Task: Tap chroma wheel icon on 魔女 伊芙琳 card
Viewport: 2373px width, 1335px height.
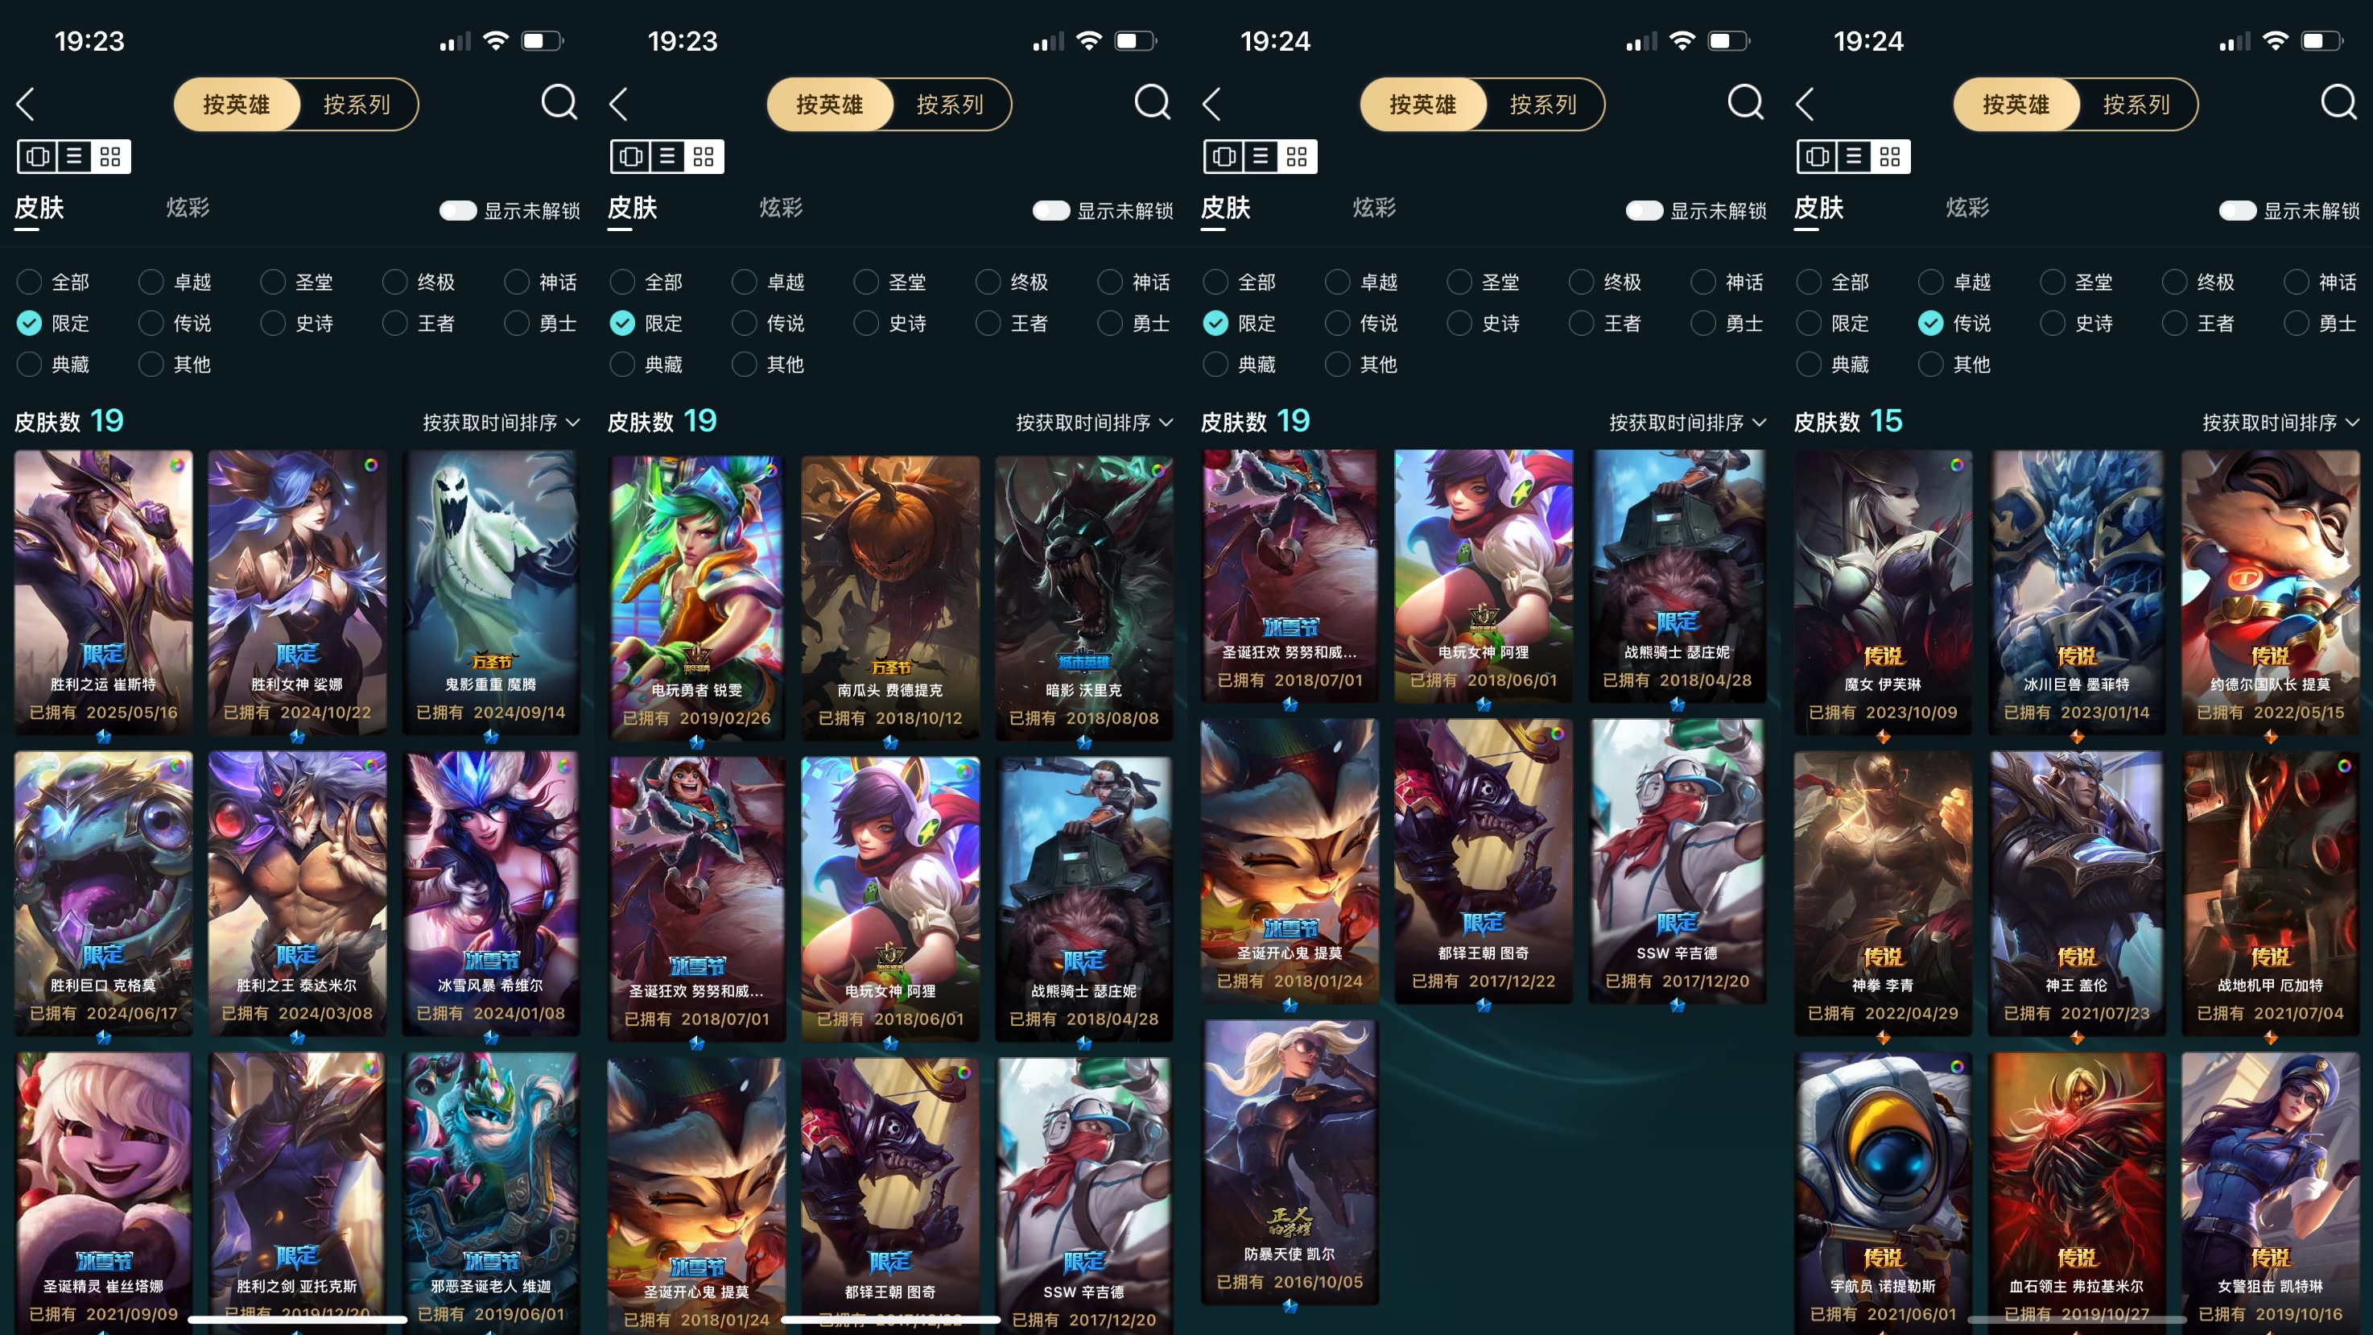Action: pos(1956,465)
